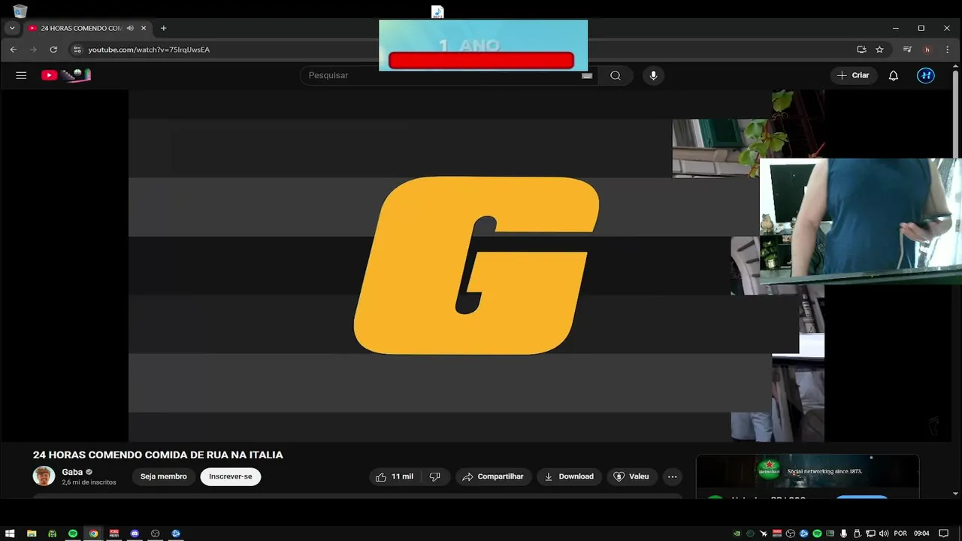962x541 pixels.
Task: Open the tab search dropdown arrow
Action: [x=12, y=28]
